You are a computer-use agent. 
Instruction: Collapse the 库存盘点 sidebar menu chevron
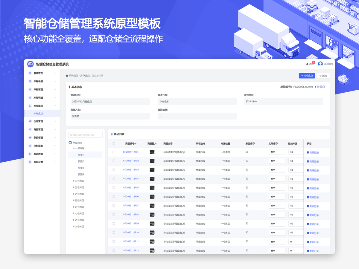[x=55, y=106]
